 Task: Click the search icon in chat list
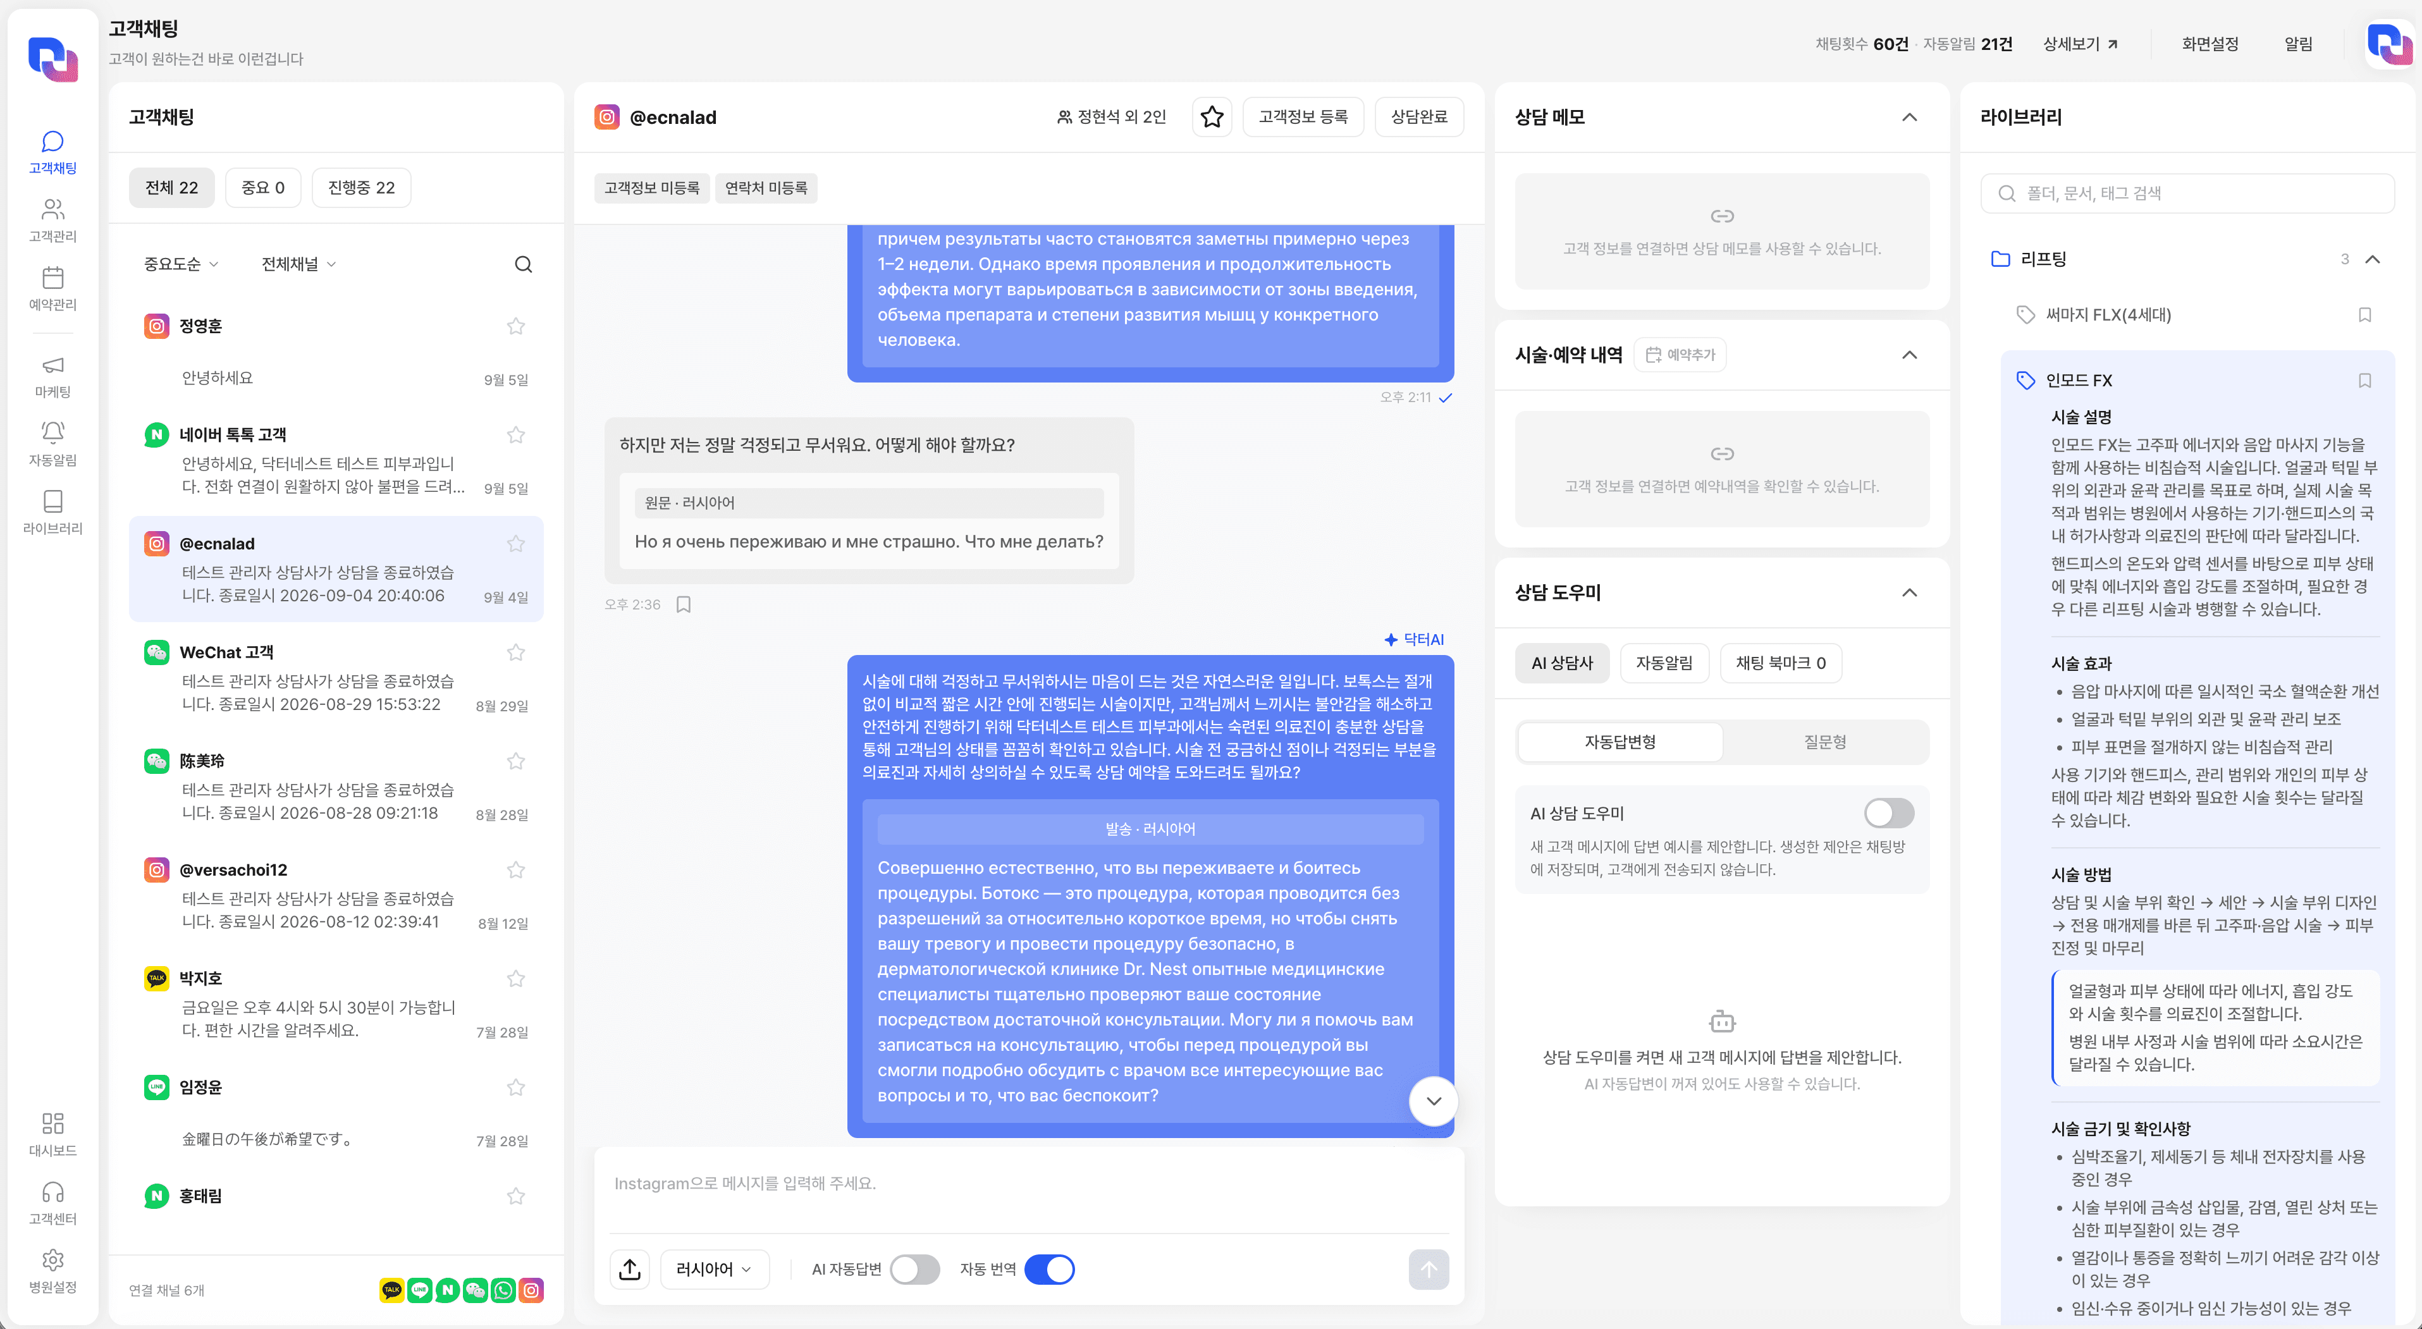click(524, 264)
